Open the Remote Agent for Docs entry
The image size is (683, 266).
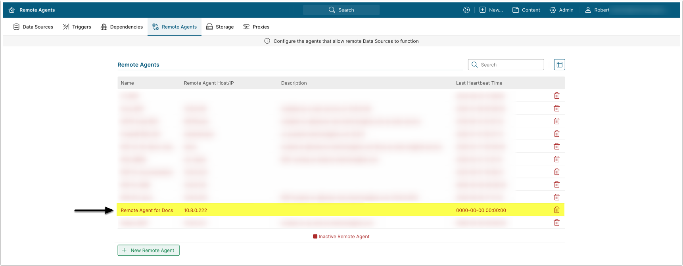pos(147,211)
